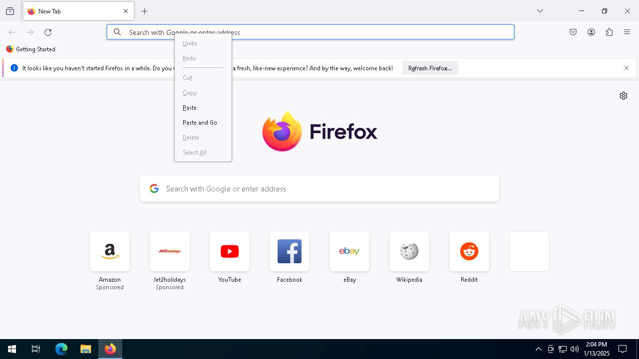Image resolution: width=639 pixels, height=359 pixels.
Task: Show hidden system tray icons
Action: [x=538, y=349]
